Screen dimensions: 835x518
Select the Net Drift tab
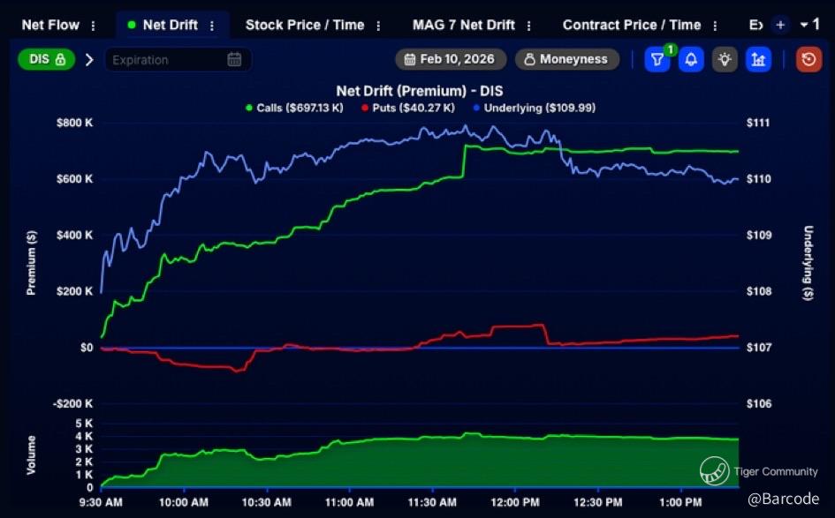click(x=171, y=25)
